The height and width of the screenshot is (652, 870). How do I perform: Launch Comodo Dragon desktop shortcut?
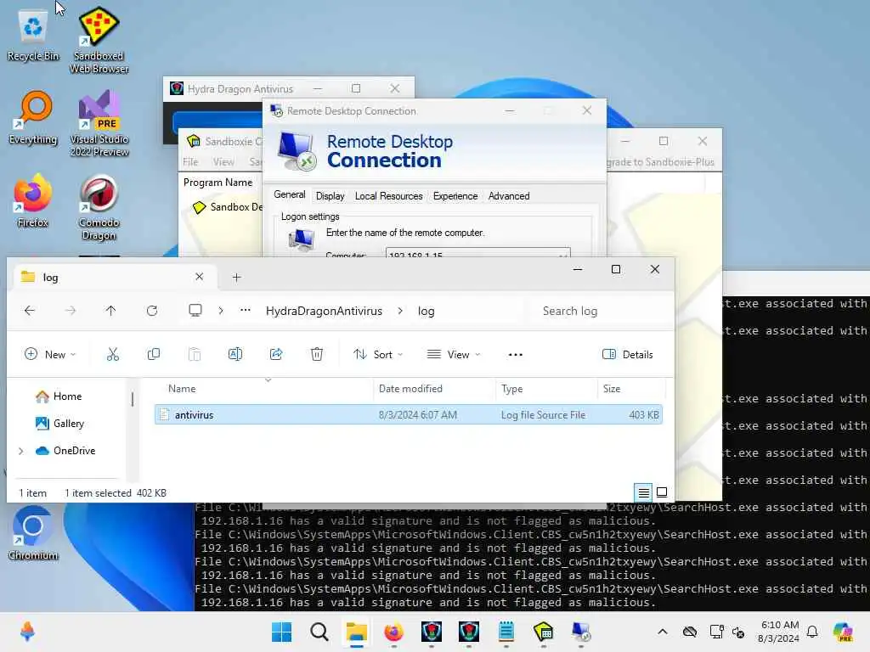click(99, 207)
